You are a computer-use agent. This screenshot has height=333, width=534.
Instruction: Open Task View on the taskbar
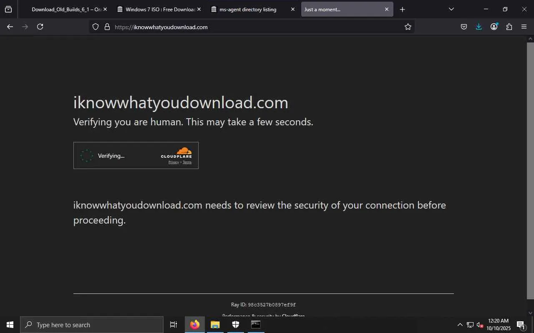174,325
